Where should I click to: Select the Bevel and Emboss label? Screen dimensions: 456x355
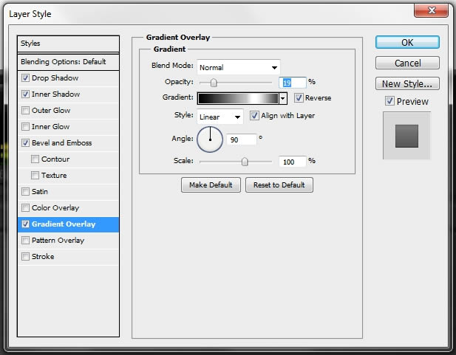[61, 143]
